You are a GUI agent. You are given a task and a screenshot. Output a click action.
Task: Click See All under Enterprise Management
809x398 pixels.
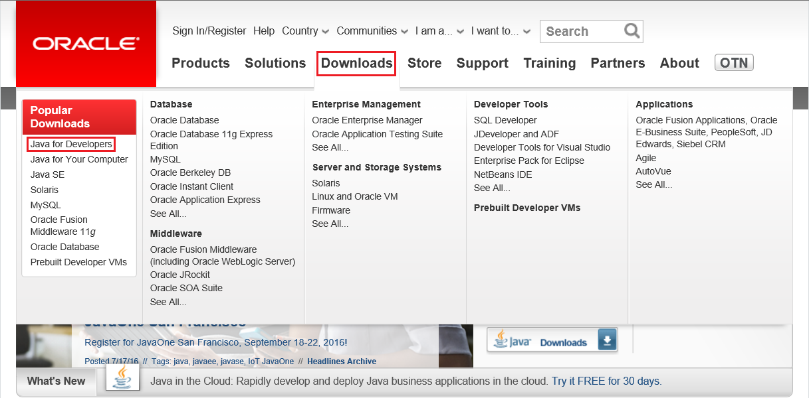click(x=330, y=147)
